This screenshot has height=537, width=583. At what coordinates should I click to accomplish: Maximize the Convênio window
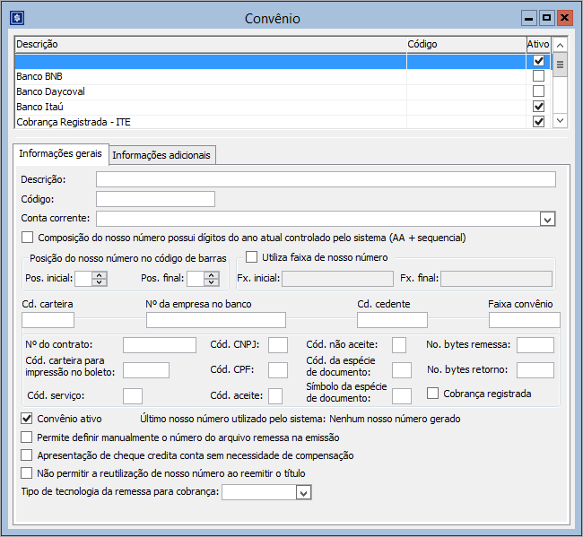(x=546, y=17)
